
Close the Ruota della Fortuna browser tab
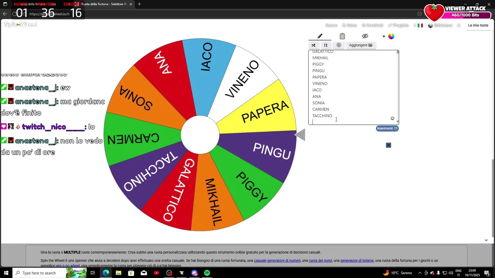click(x=131, y=4)
